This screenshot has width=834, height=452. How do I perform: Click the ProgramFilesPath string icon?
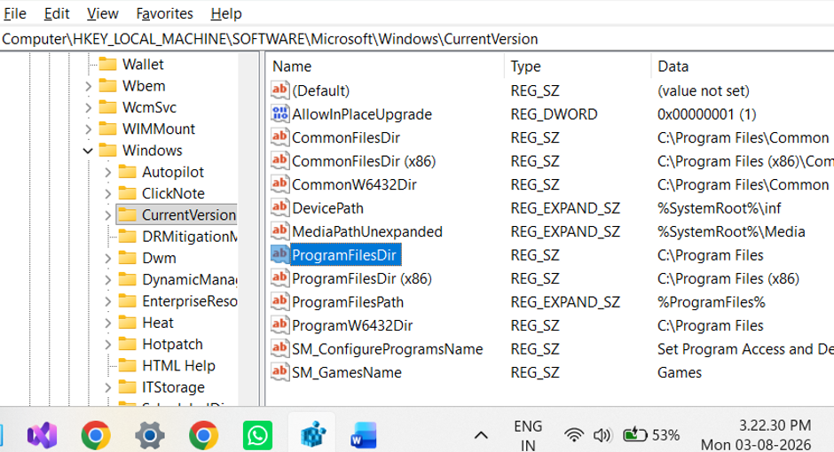click(279, 301)
